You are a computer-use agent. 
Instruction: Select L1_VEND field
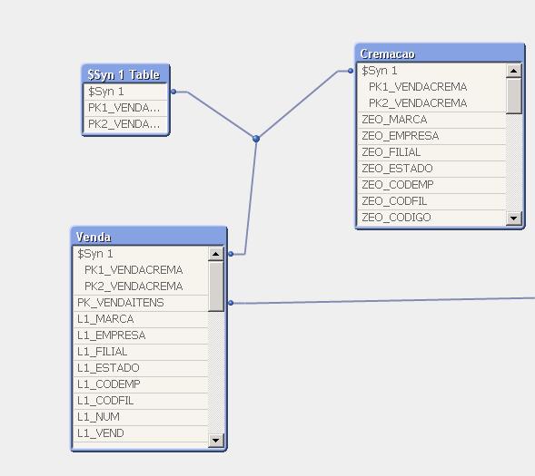(141, 433)
